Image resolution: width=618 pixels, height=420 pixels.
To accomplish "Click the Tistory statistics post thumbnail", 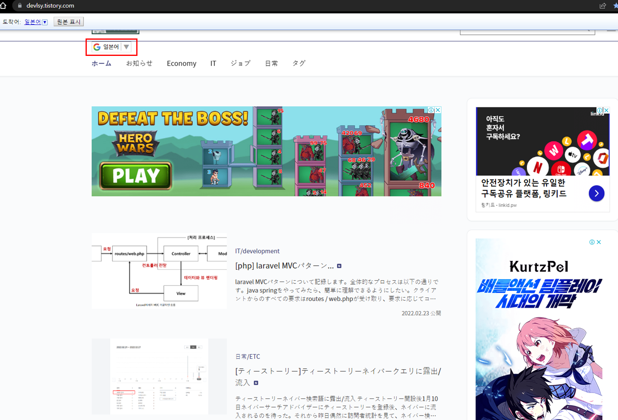I will (159, 377).
